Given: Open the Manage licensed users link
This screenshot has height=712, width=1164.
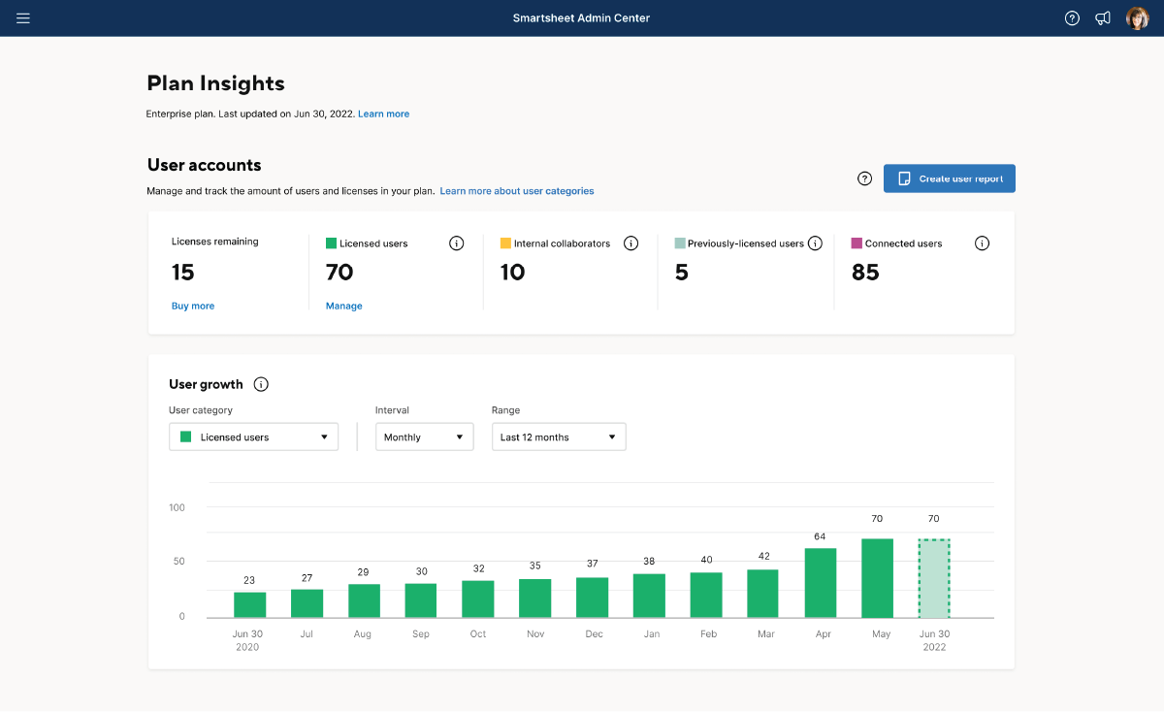Looking at the screenshot, I should point(343,306).
